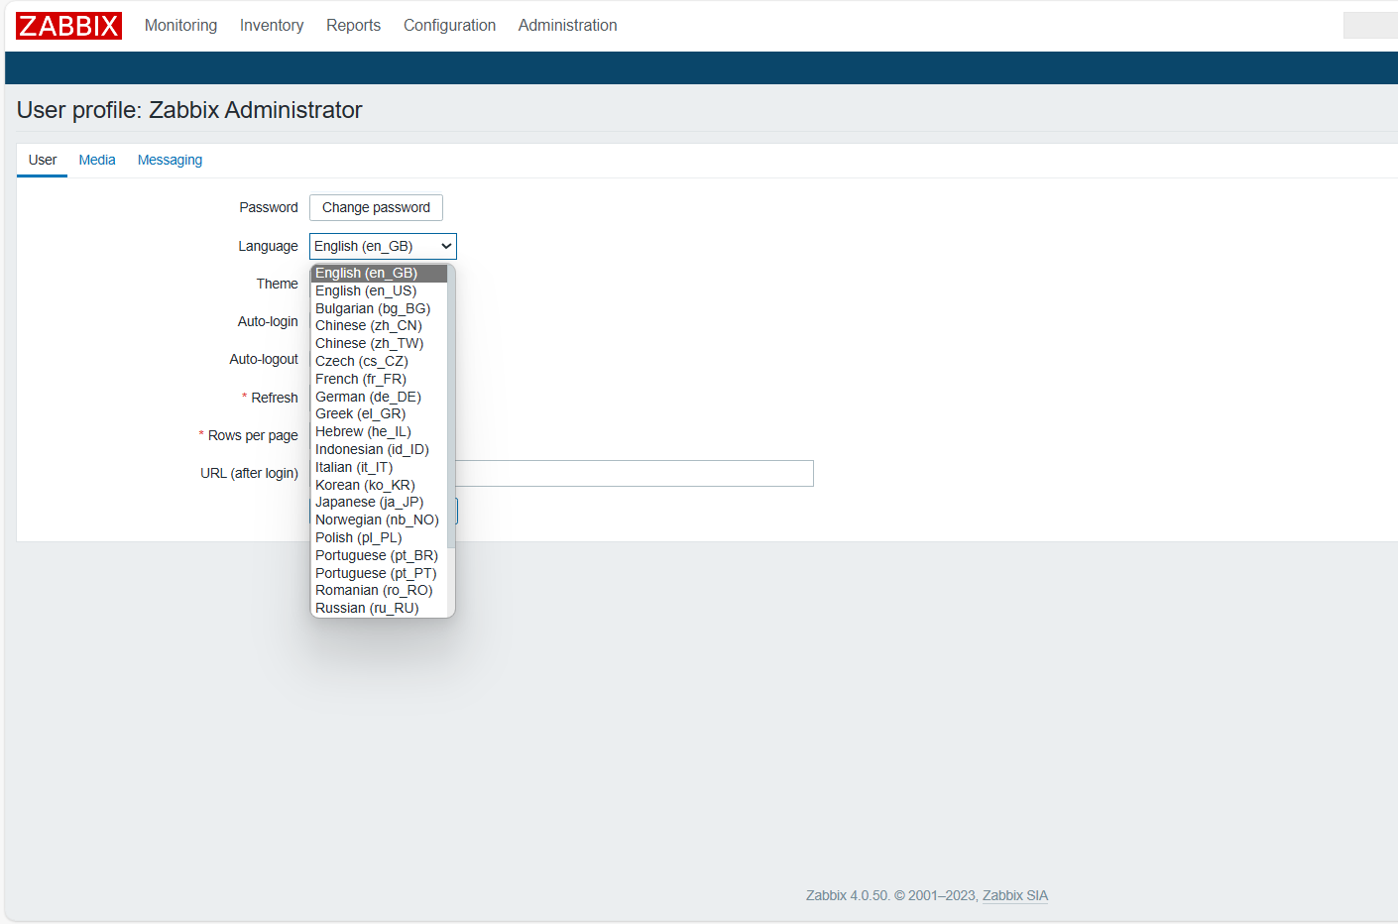The height and width of the screenshot is (924, 1398).
Task: Choose Bulgarian (bg_BG) from the list
Action: (379, 308)
